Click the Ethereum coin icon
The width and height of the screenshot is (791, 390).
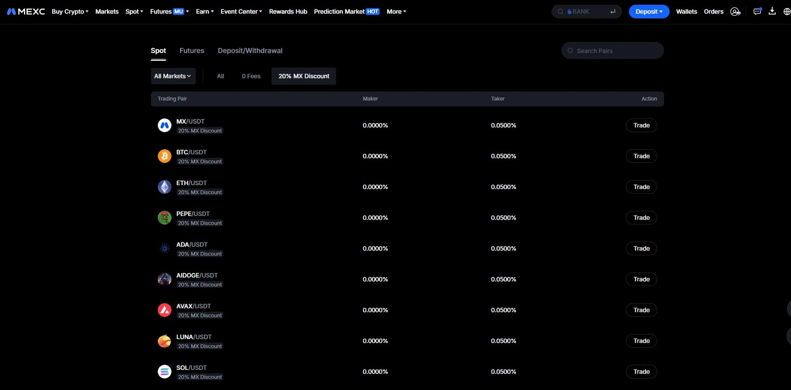click(165, 187)
